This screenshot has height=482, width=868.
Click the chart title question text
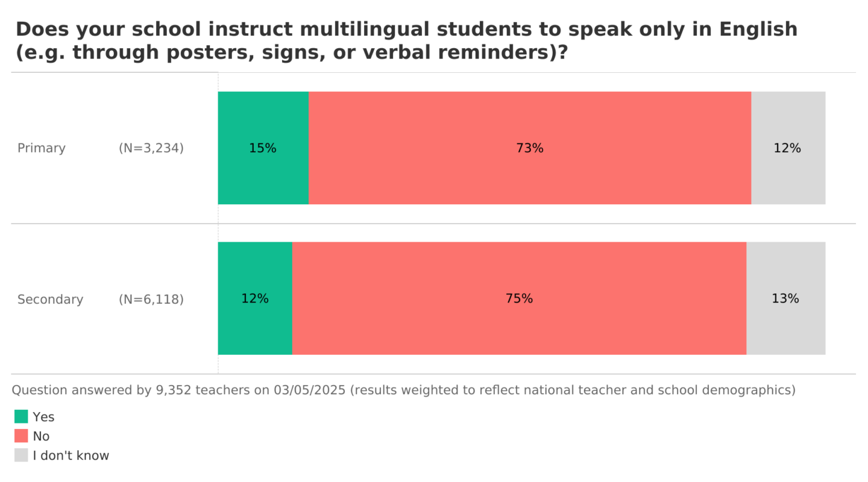click(406, 40)
